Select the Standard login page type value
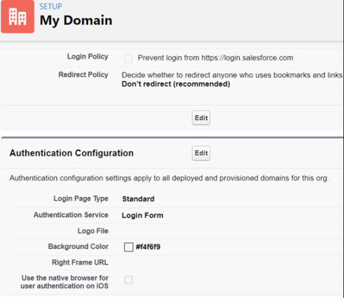 [x=138, y=199]
